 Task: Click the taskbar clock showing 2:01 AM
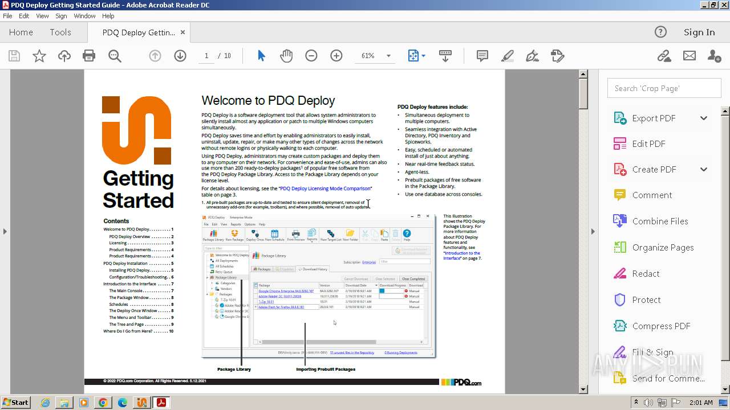[701, 402]
